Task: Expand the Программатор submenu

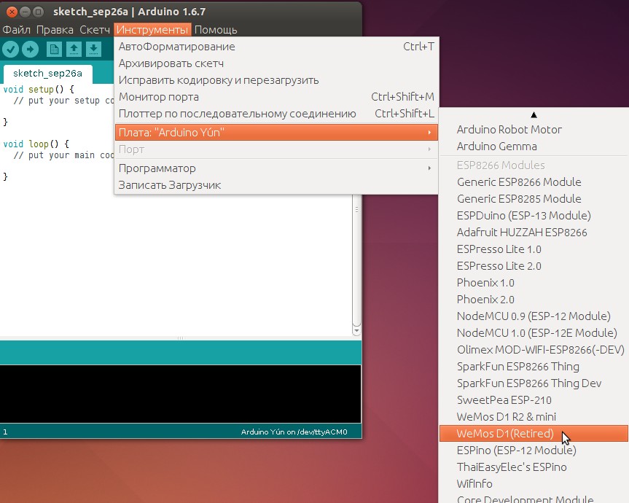Action: pos(276,168)
